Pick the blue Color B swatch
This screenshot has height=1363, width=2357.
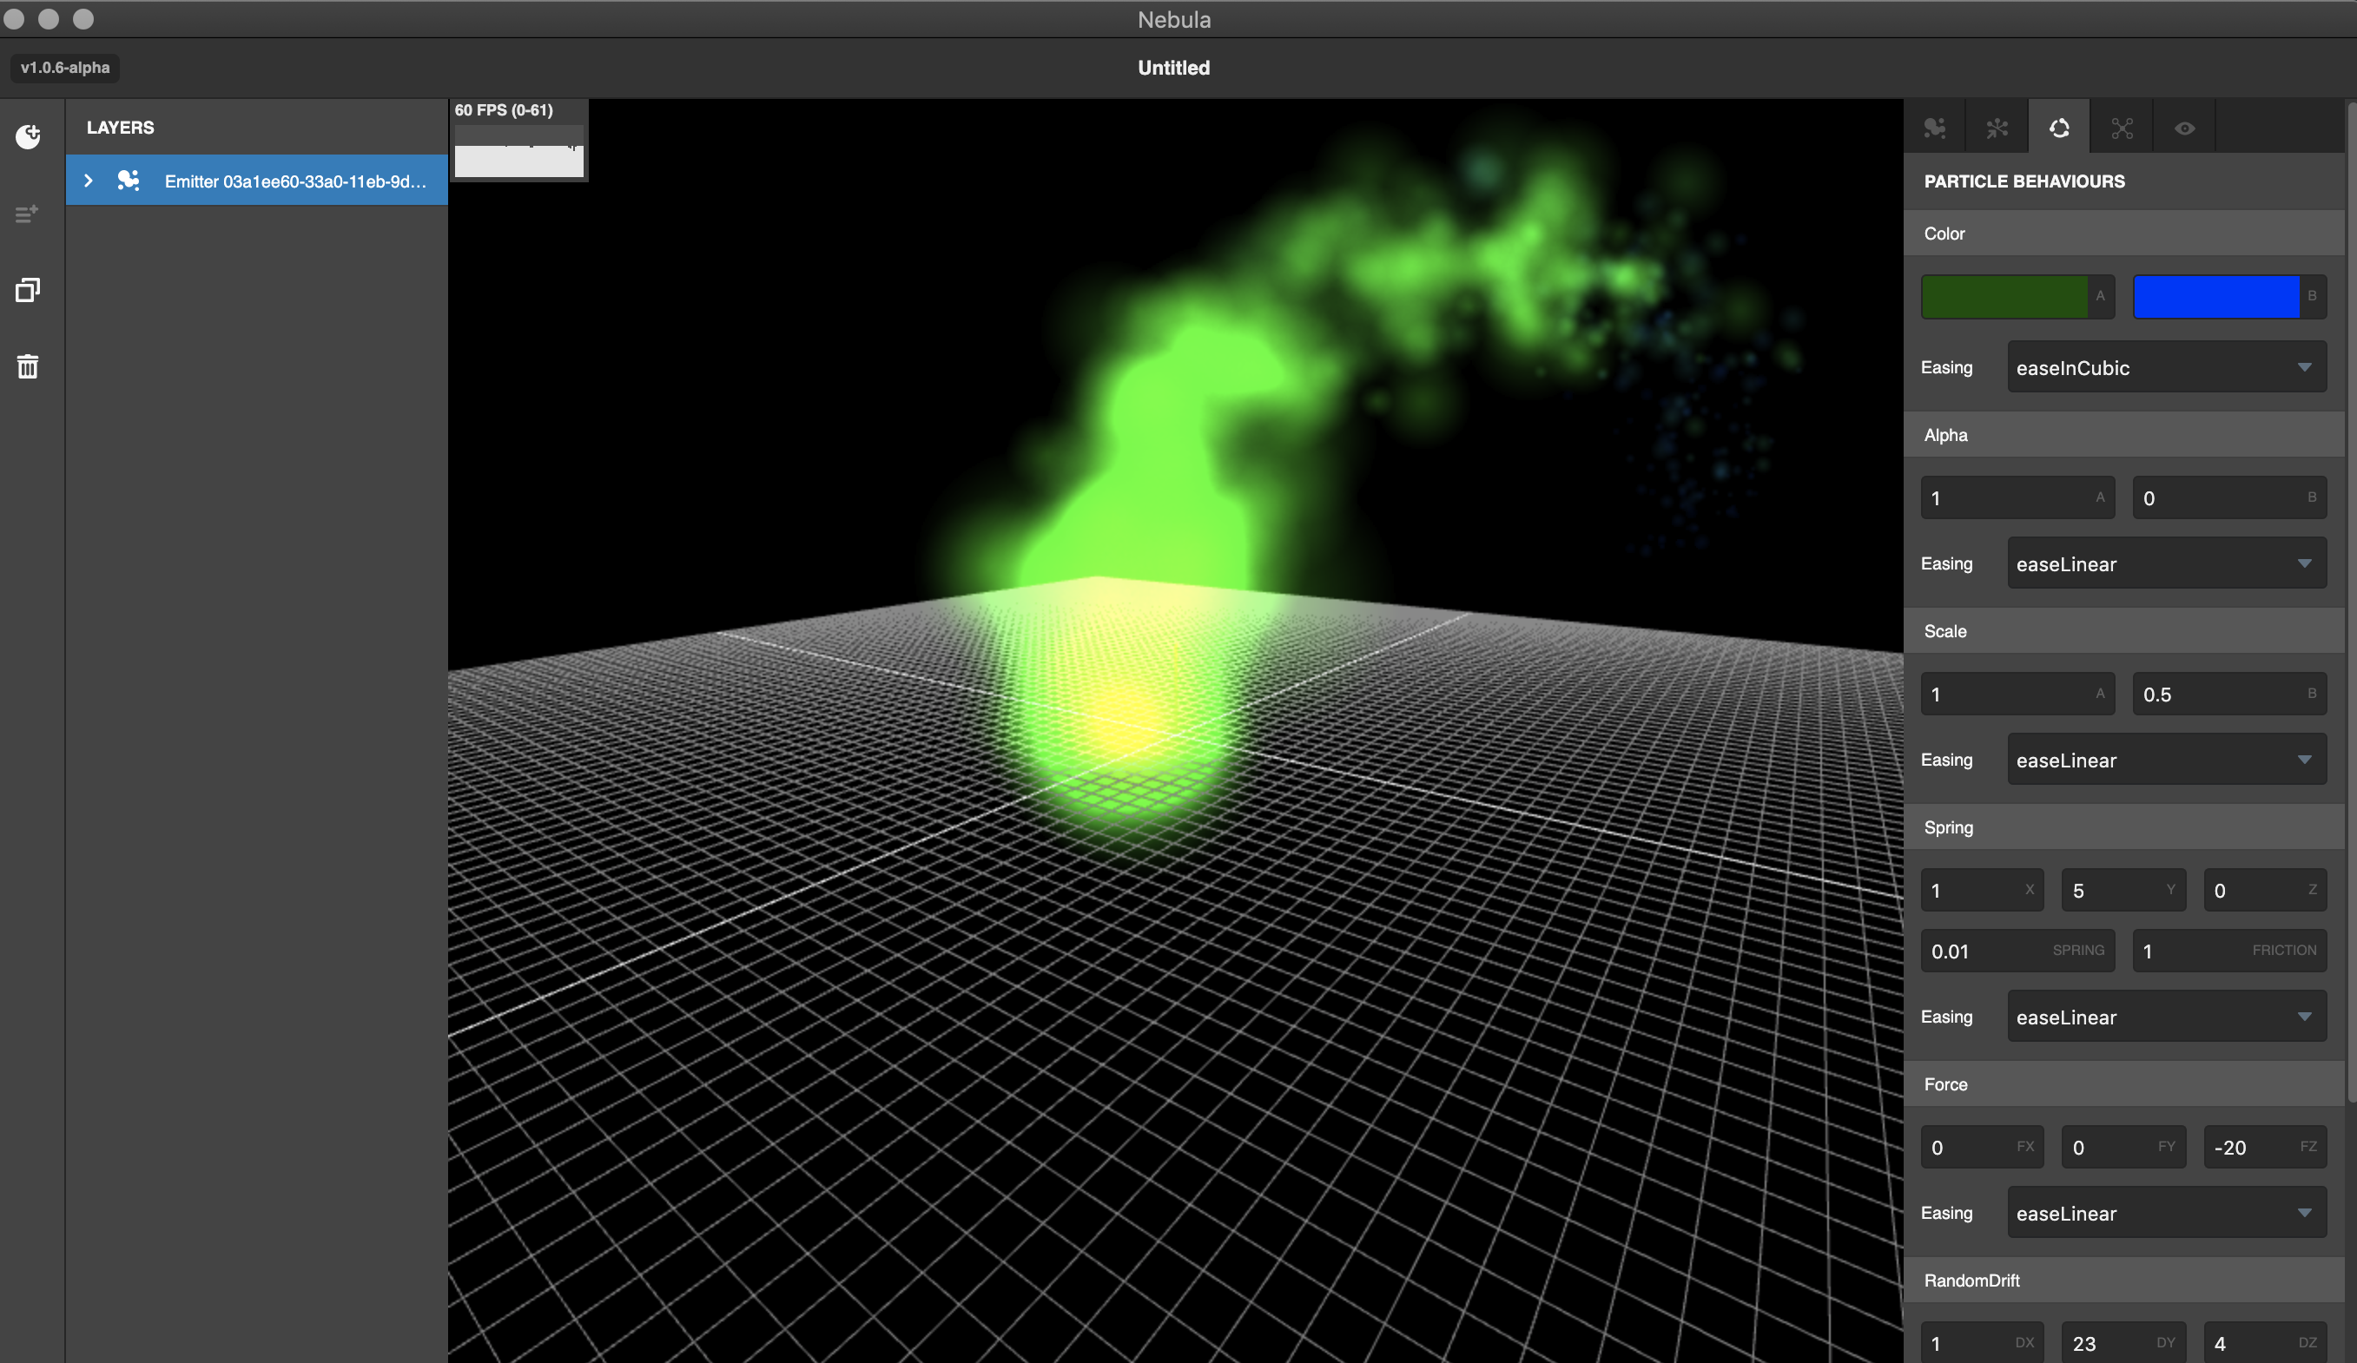pyautogui.click(x=2215, y=296)
